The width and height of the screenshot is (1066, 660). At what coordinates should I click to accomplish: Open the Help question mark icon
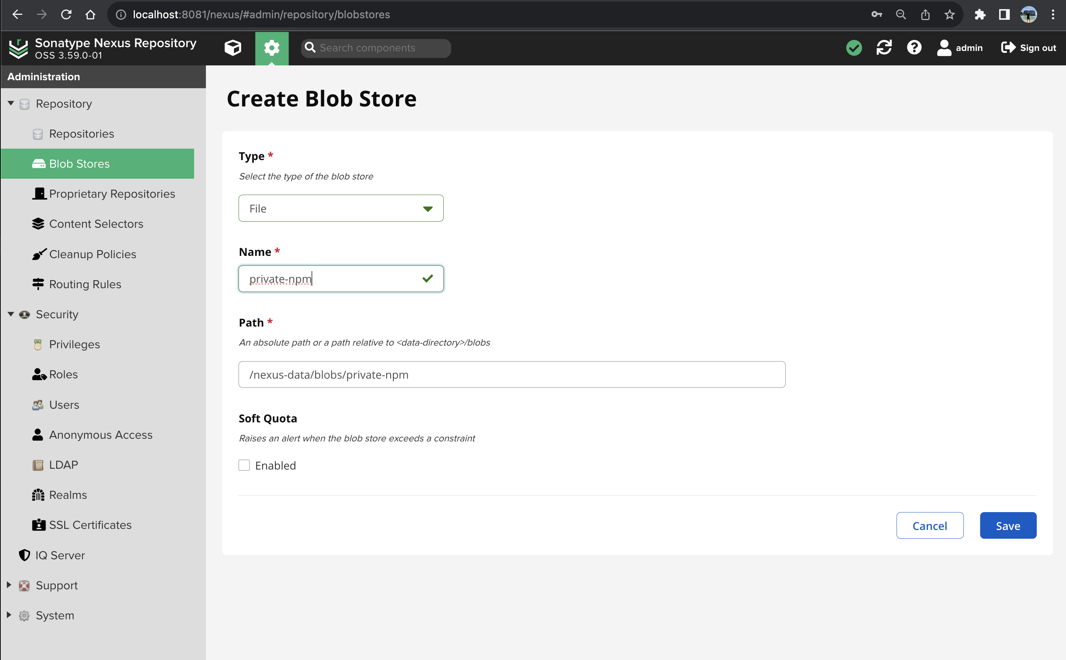tap(914, 48)
